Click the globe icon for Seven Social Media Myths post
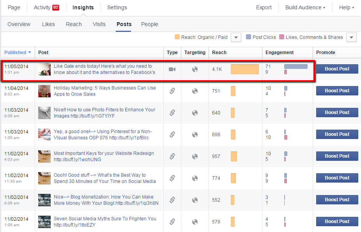 [195, 222]
